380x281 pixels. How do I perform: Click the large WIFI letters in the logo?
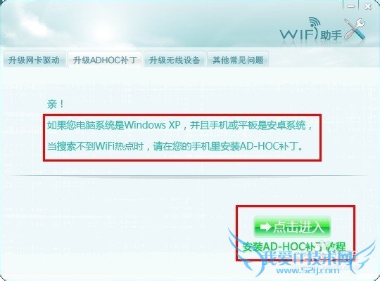click(x=298, y=34)
